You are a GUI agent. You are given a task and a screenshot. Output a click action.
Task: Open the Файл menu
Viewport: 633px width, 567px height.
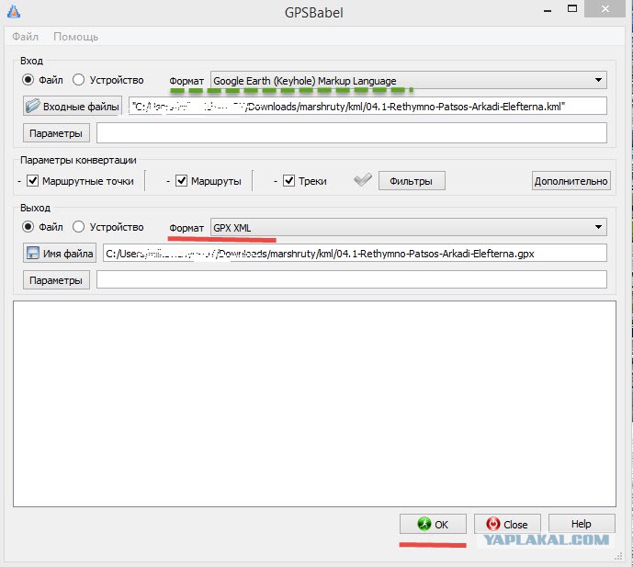point(25,37)
